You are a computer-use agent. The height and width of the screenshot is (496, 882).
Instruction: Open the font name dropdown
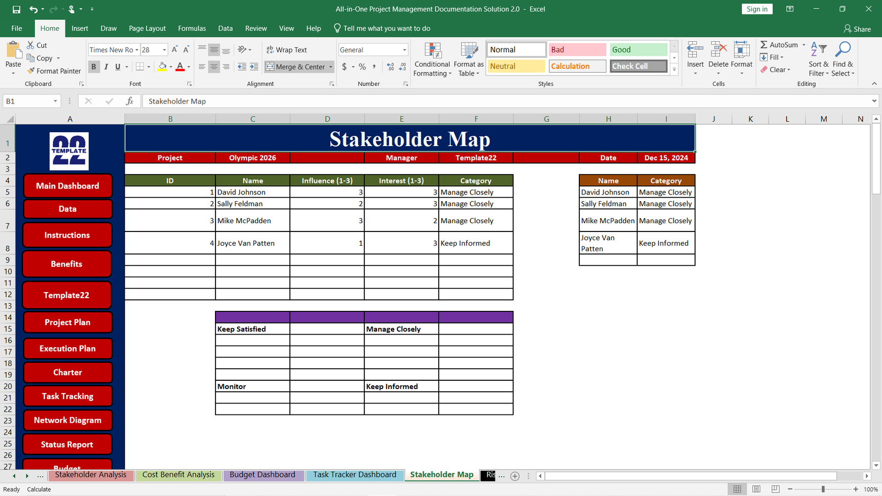pyautogui.click(x=137, y=50)
